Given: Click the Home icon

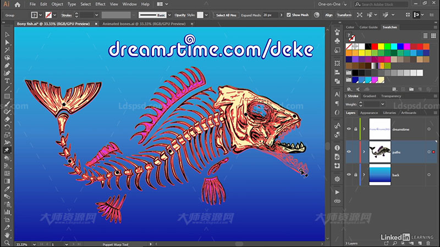Looking at the screenshot, I should (18, 4).
